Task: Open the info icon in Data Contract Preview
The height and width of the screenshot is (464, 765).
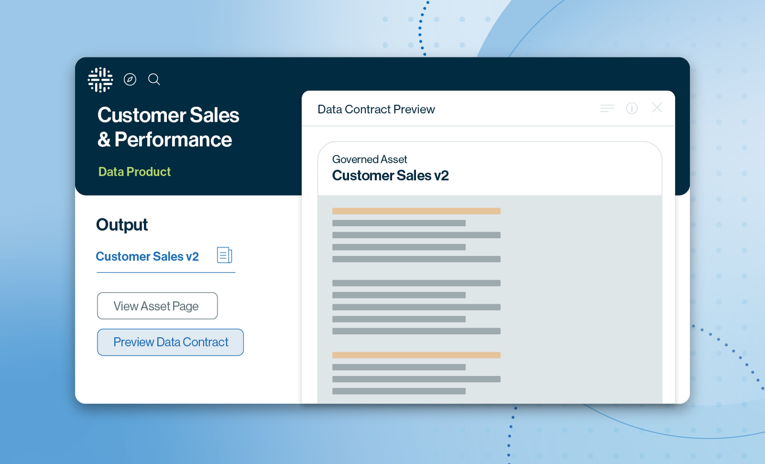Action: 632,108
